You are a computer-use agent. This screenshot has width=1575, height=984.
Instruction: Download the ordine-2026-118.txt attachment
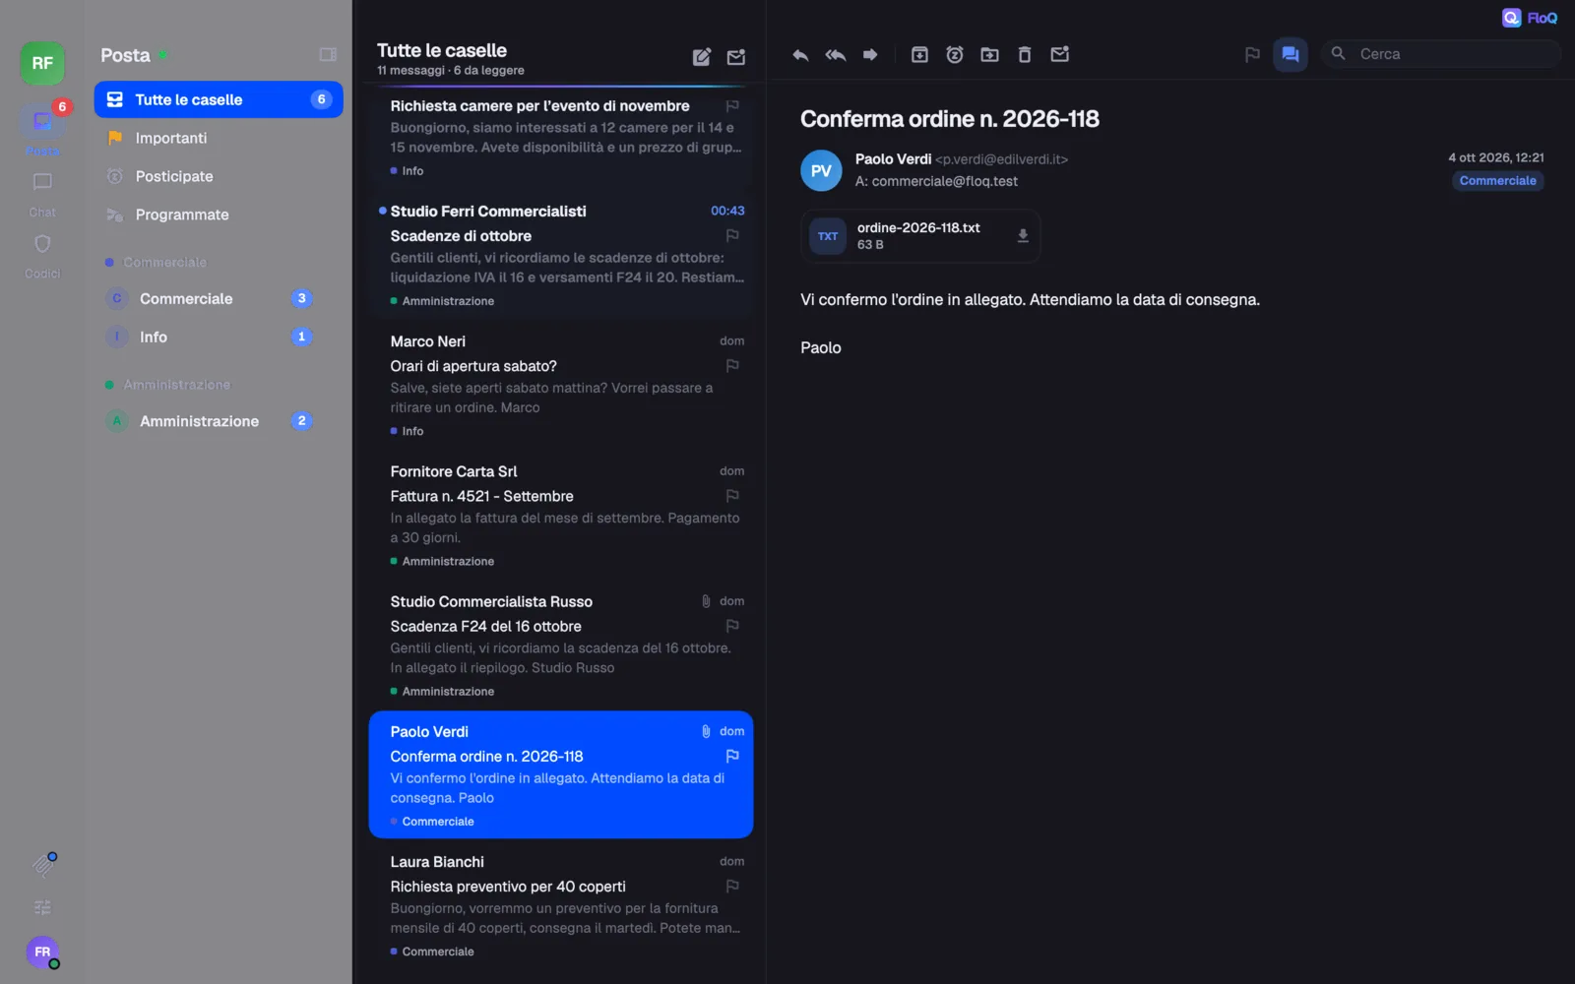1023,236
